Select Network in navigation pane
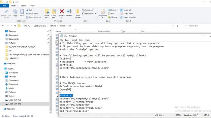 pyautogui.click(x=10, y=109)
